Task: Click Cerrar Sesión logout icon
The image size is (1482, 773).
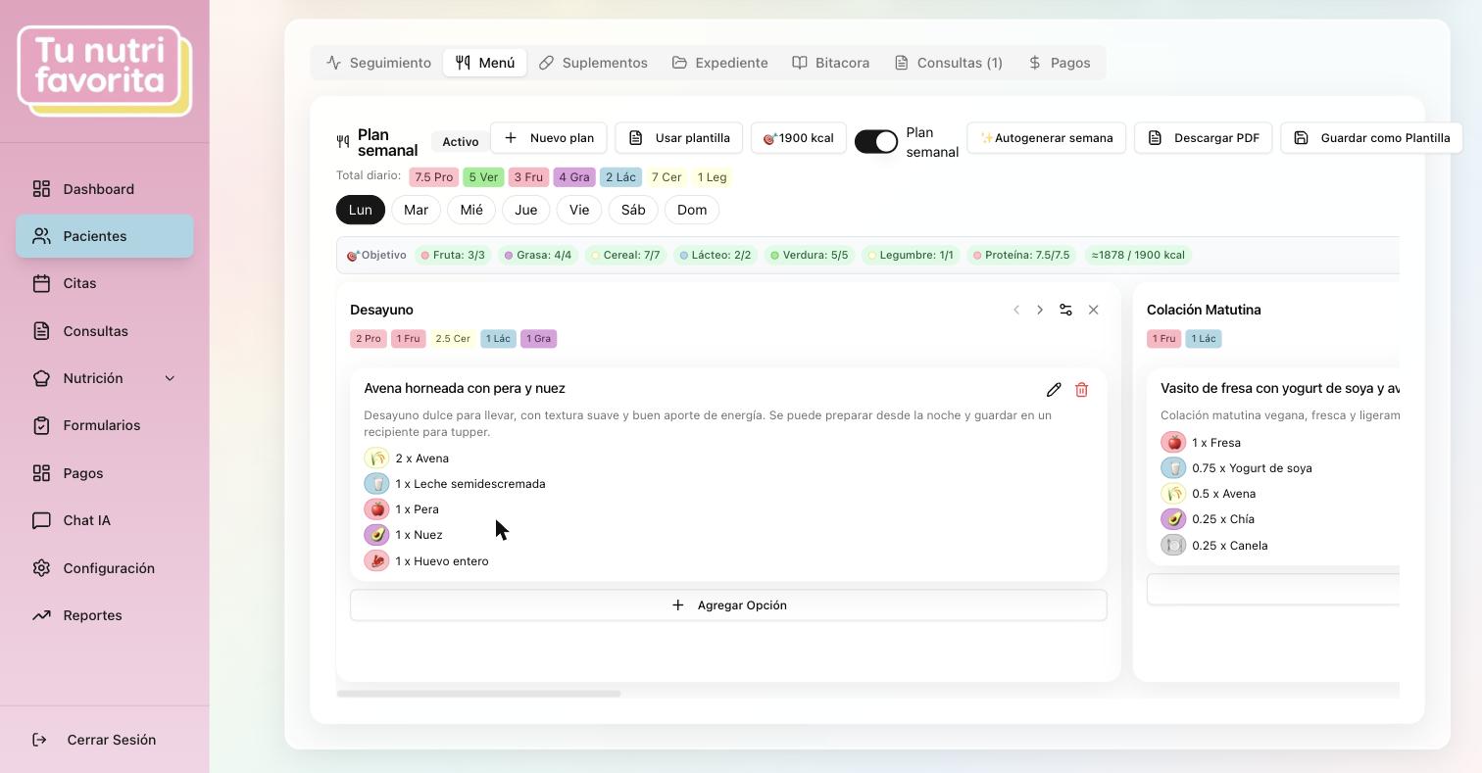Action: pyautogui.click(x=40, y=740)
